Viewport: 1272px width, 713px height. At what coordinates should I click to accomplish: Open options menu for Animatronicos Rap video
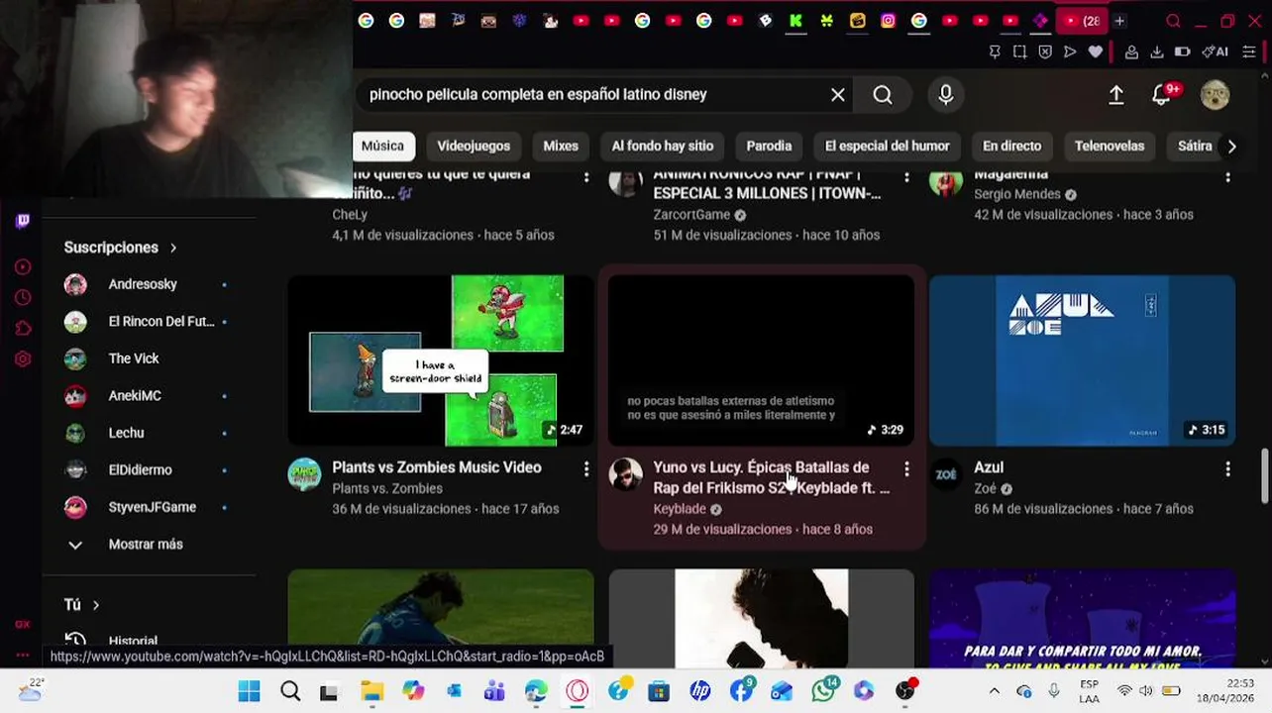click(x=906, y=176)
